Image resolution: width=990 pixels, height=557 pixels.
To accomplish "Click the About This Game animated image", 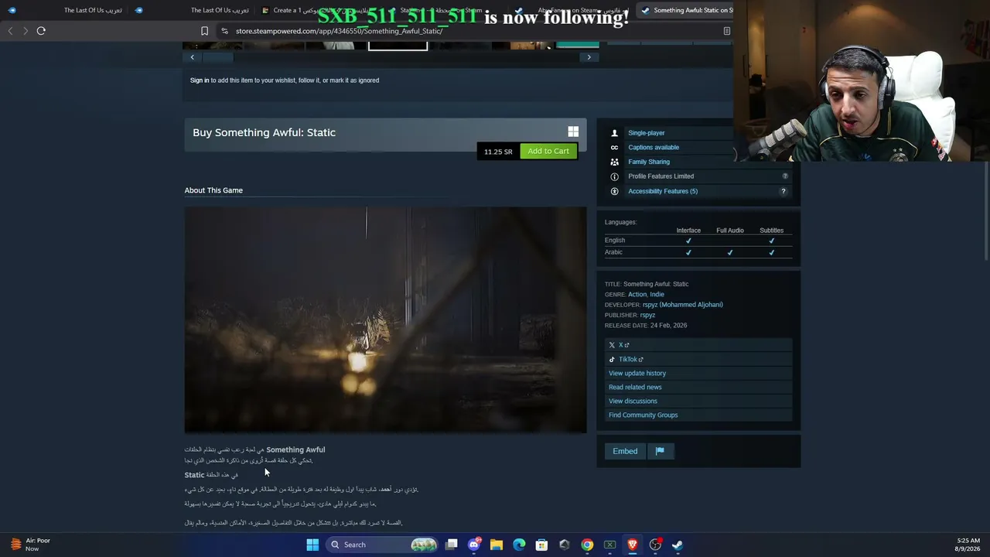I will coord(385,320).
